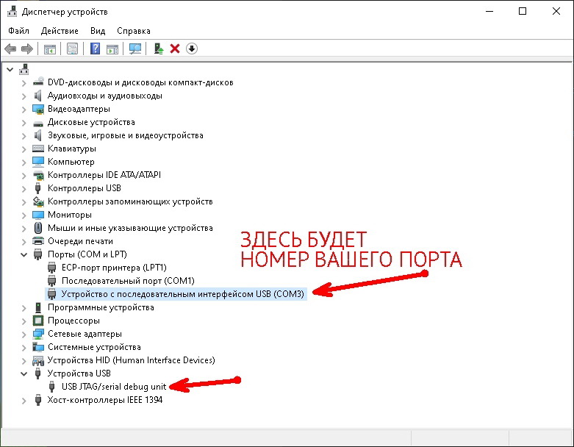Click the Update driver toolbar icon
This screenshot has width=574, height=447.
[158, 49]
